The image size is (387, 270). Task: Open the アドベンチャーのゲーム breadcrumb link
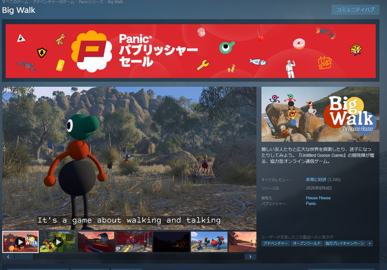click(x=54, y=2)
